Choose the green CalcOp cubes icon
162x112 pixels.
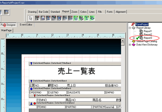[x=81, y=18]
